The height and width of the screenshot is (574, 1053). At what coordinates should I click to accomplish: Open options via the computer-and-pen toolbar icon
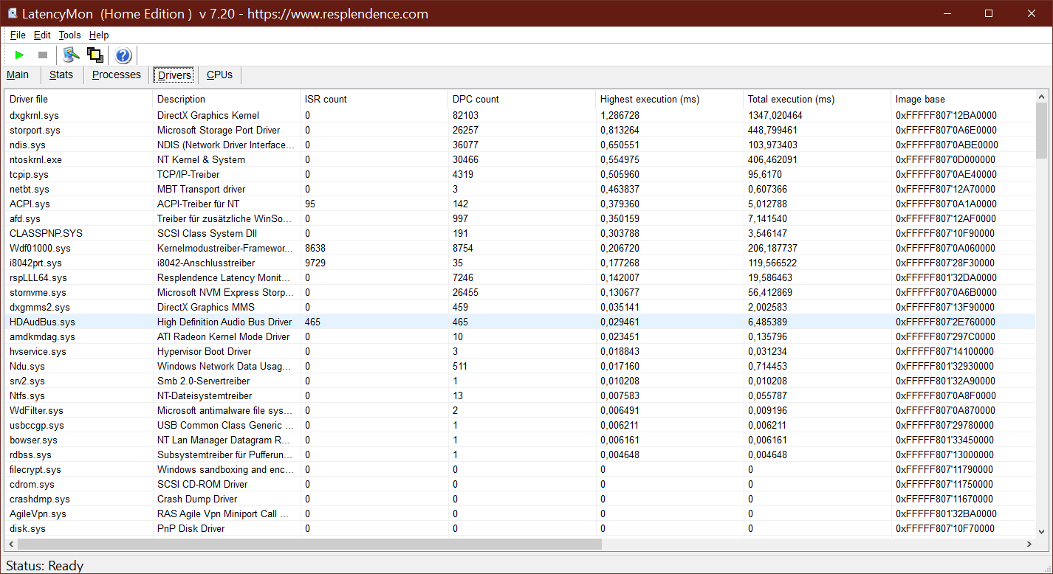click(x=71, y=55)
